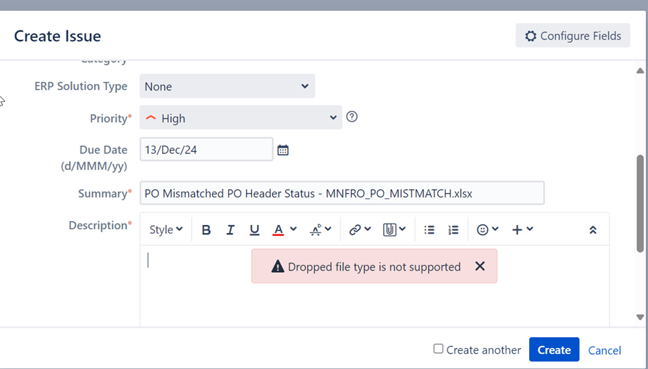Image resolution: width=648 pixels, height=369 pixels.
Task: Click the form scrollbar up arrow
Action: [640, 71]
